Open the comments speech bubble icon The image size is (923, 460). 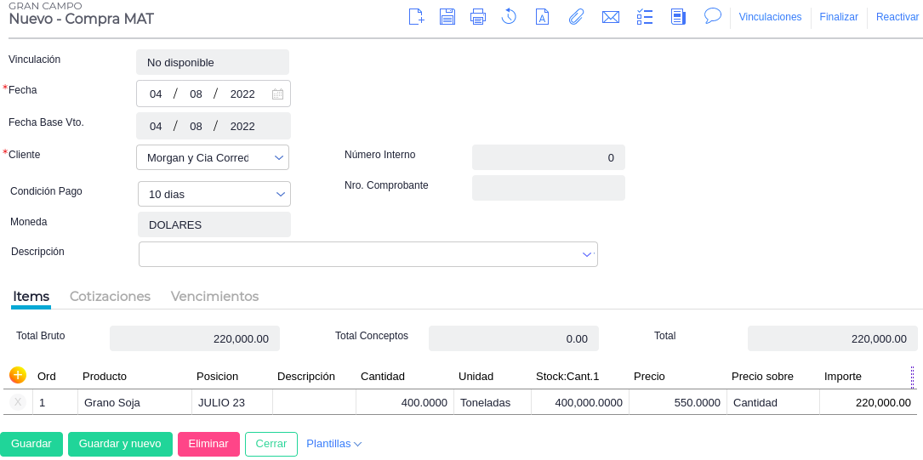(x=713, y=16)
